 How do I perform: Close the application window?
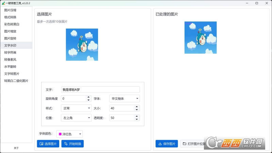click(x=267, y=3)
